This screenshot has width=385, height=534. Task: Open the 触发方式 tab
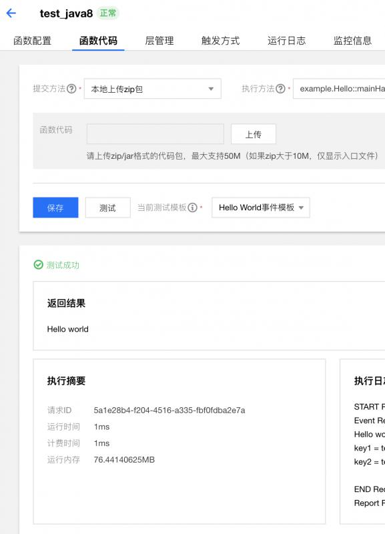221,41
